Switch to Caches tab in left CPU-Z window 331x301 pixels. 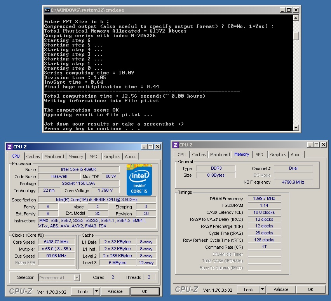coord(33,157)
